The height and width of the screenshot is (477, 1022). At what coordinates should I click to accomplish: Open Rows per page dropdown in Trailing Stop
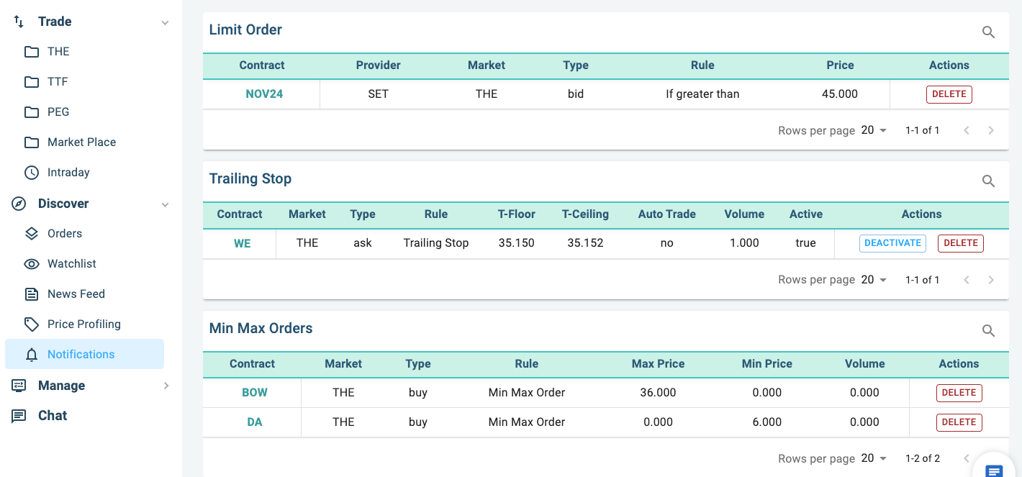874,279
